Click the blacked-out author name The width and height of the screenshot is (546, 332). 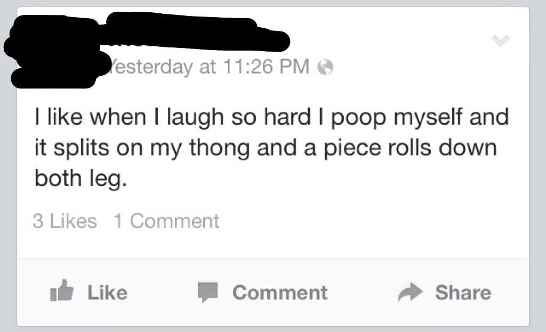coord(197,32)
